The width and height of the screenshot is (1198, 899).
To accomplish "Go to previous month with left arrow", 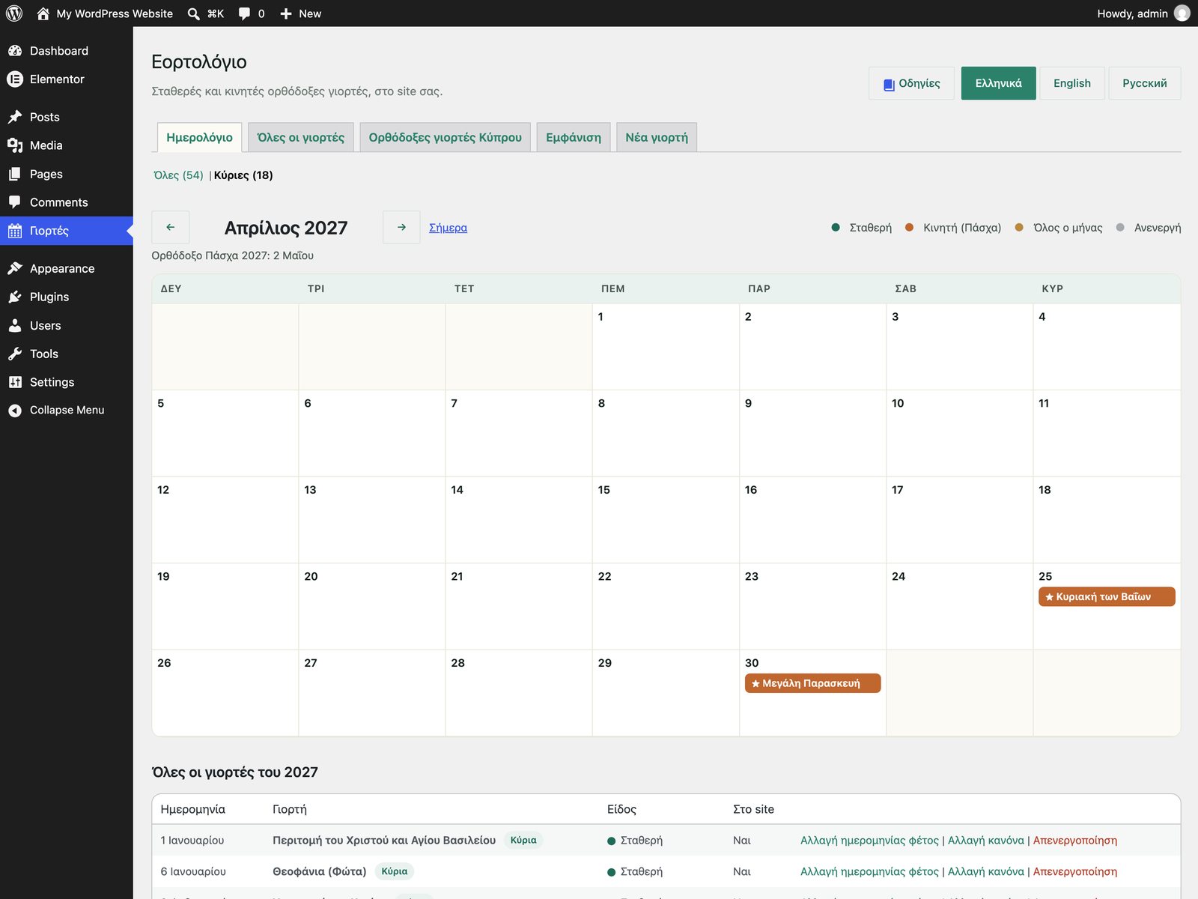I will pyautogui.click(x=170, y=227).
